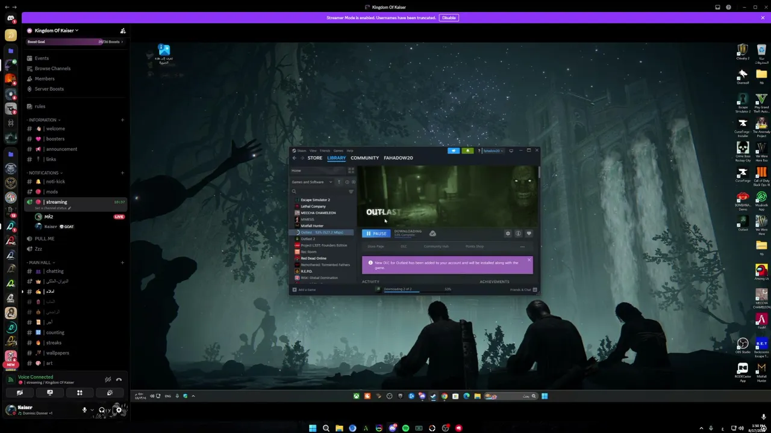Image resolution: width=771 pixels, height=433 pixels.
Task: Open Steam's View menu
Action: [313, 150]
